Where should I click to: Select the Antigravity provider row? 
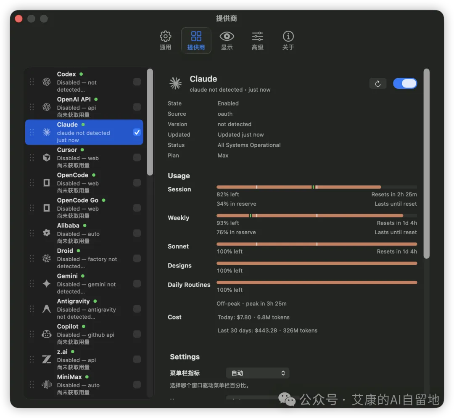[x=84, y=309]
